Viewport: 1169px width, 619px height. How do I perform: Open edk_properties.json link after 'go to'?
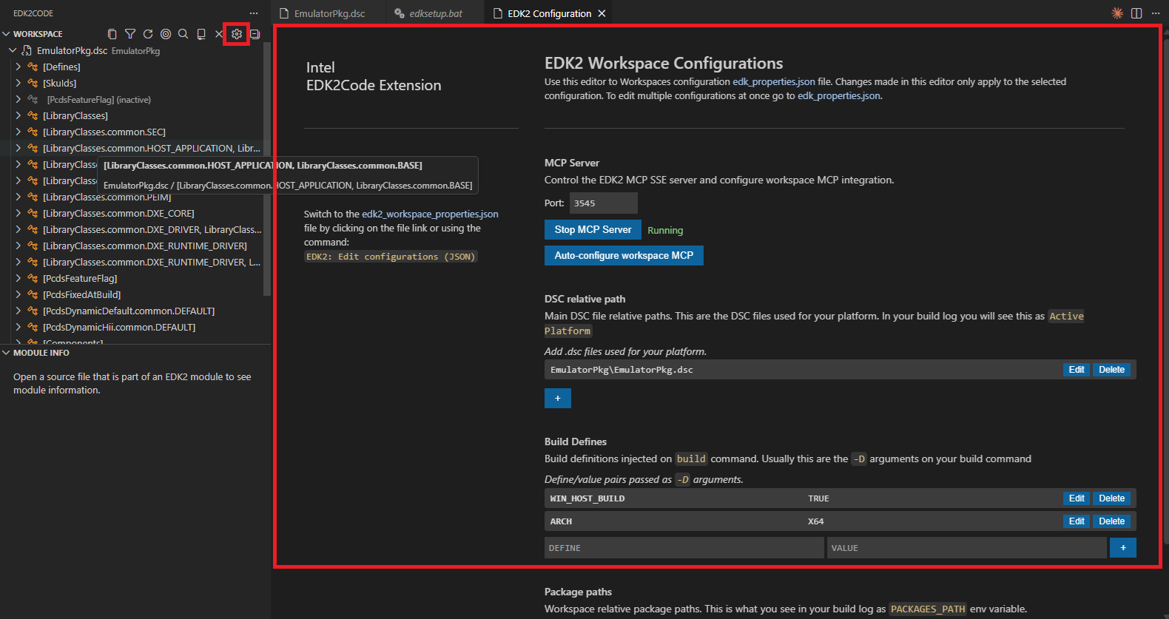coord(839,95)
